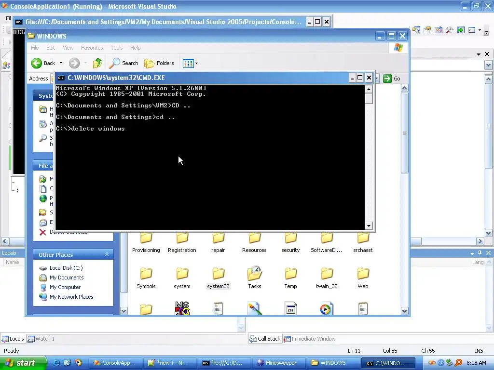Select the Web folder
This screenshot has width=494, height=370.
(363, 278)
